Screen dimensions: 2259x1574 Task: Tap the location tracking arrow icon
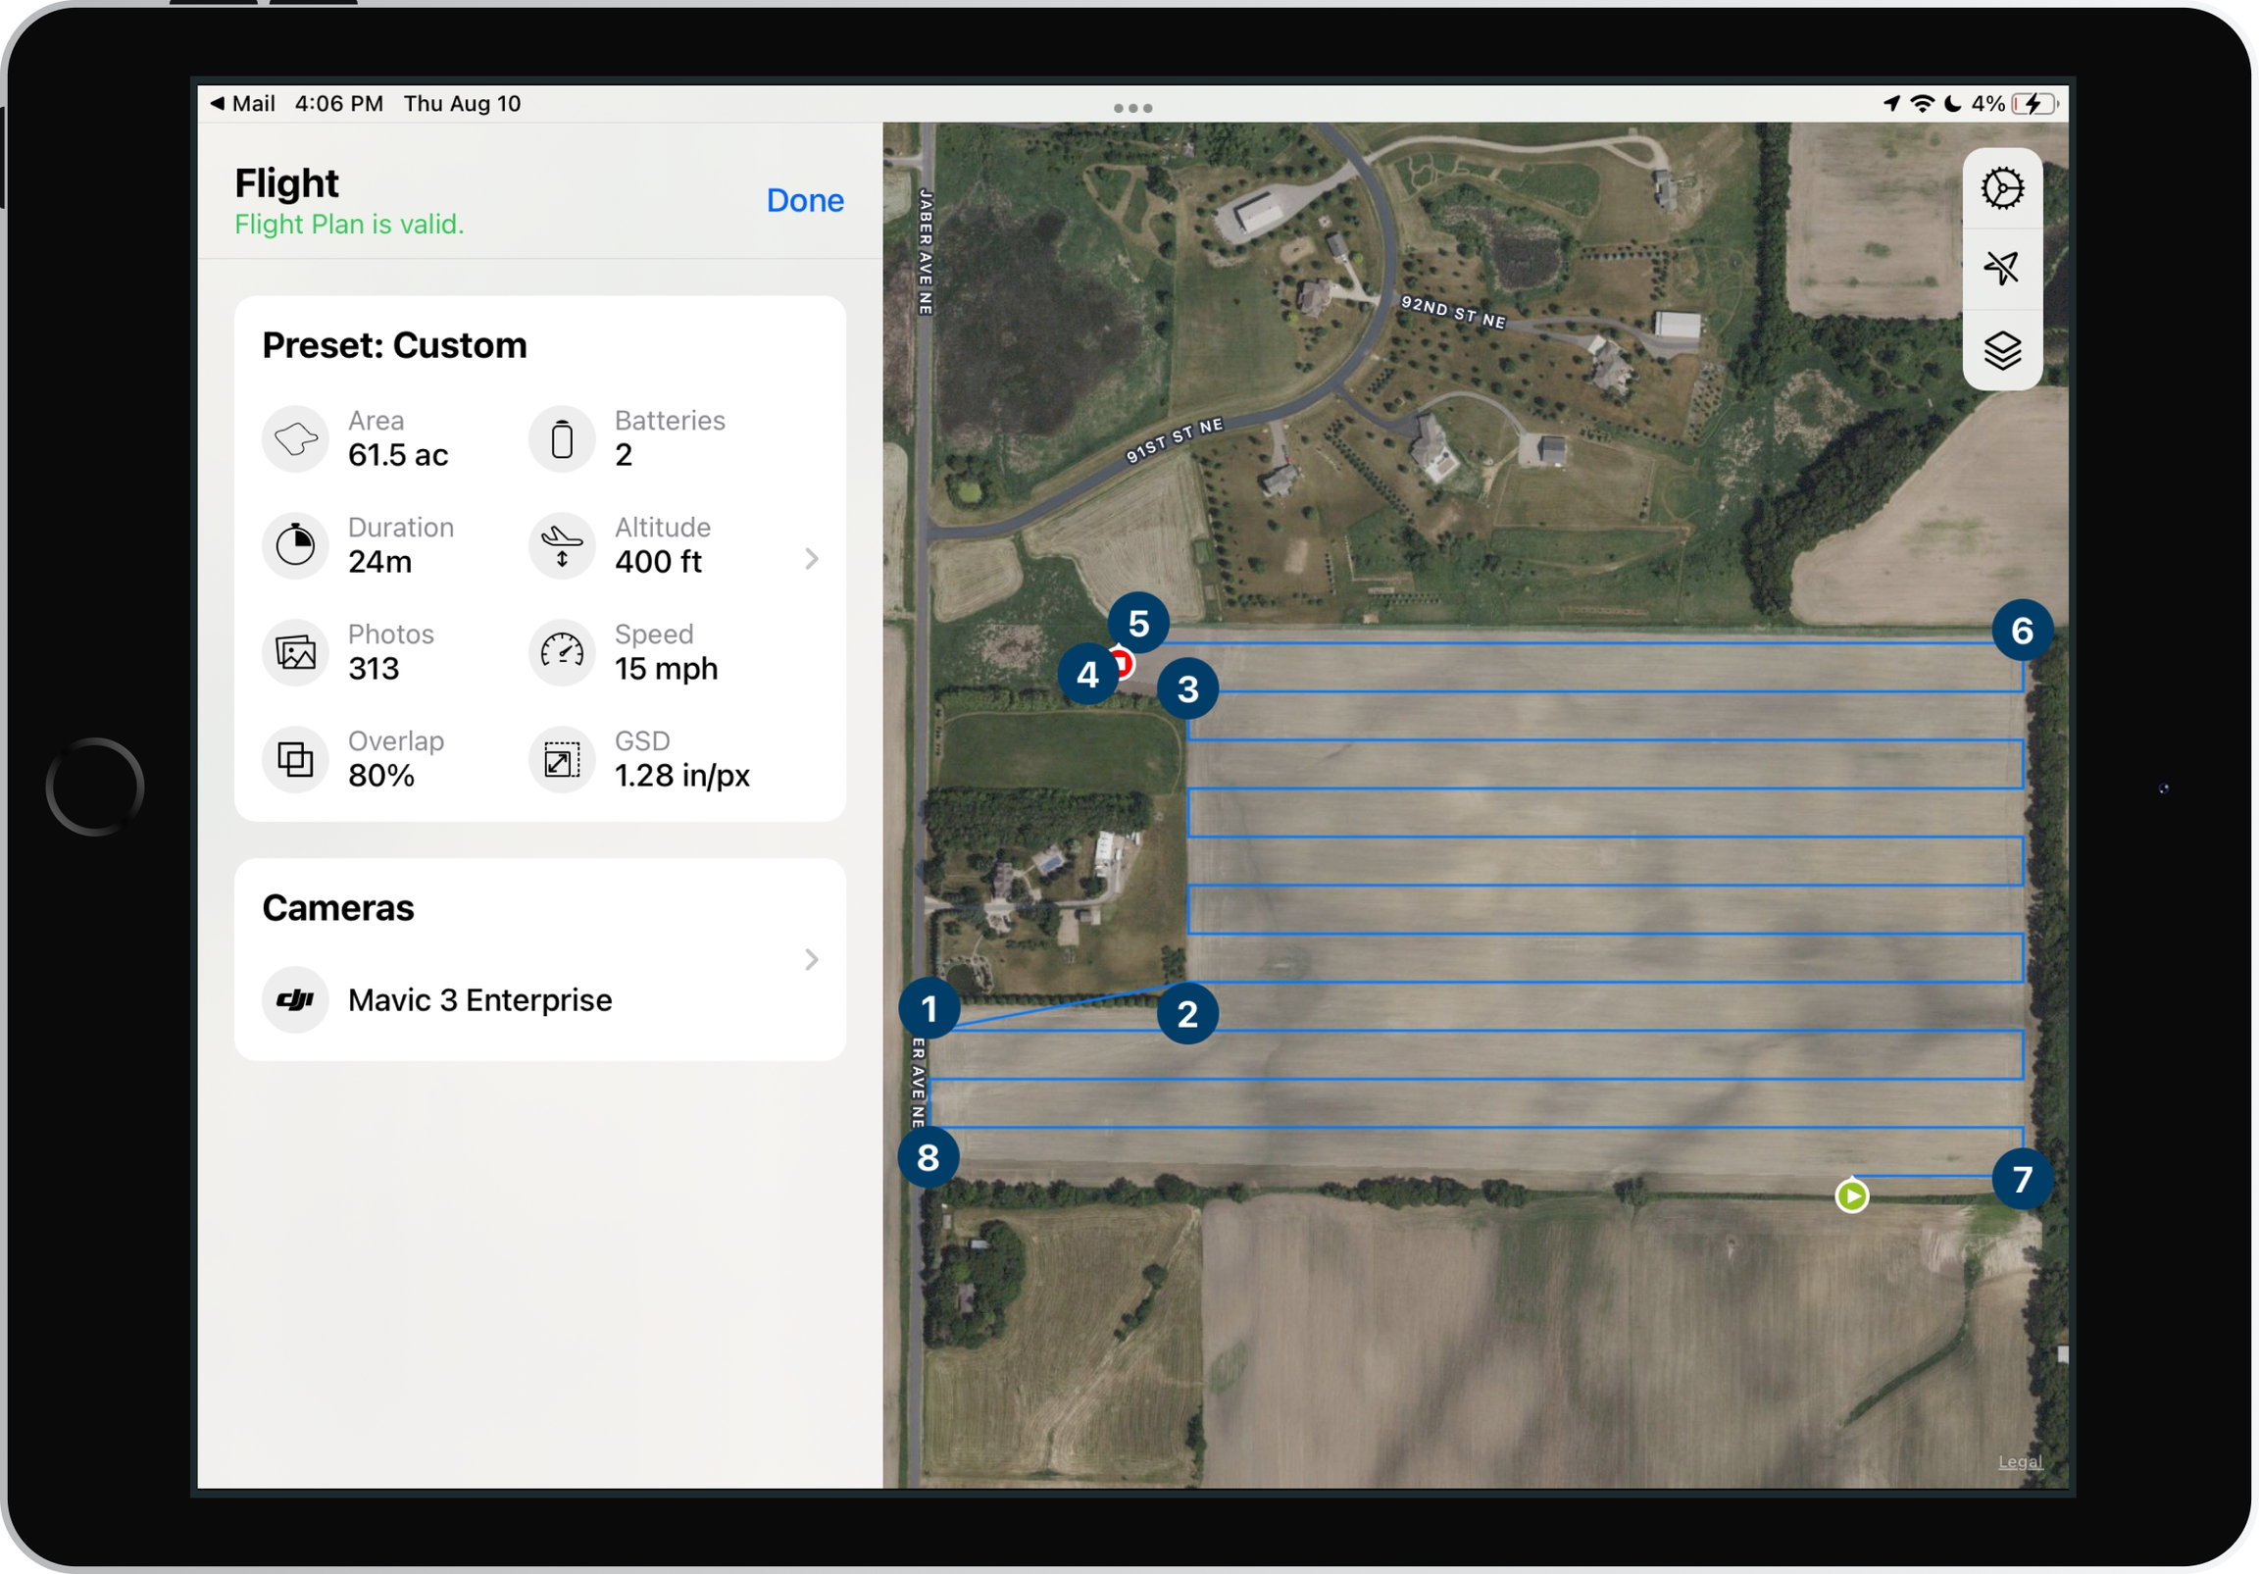pyautogui.click(x=2001, y=268)
